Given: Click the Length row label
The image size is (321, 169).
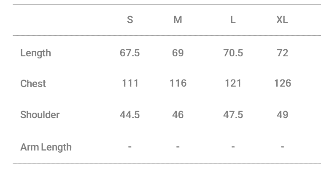Looking at the screenshot, I should 35,53.
